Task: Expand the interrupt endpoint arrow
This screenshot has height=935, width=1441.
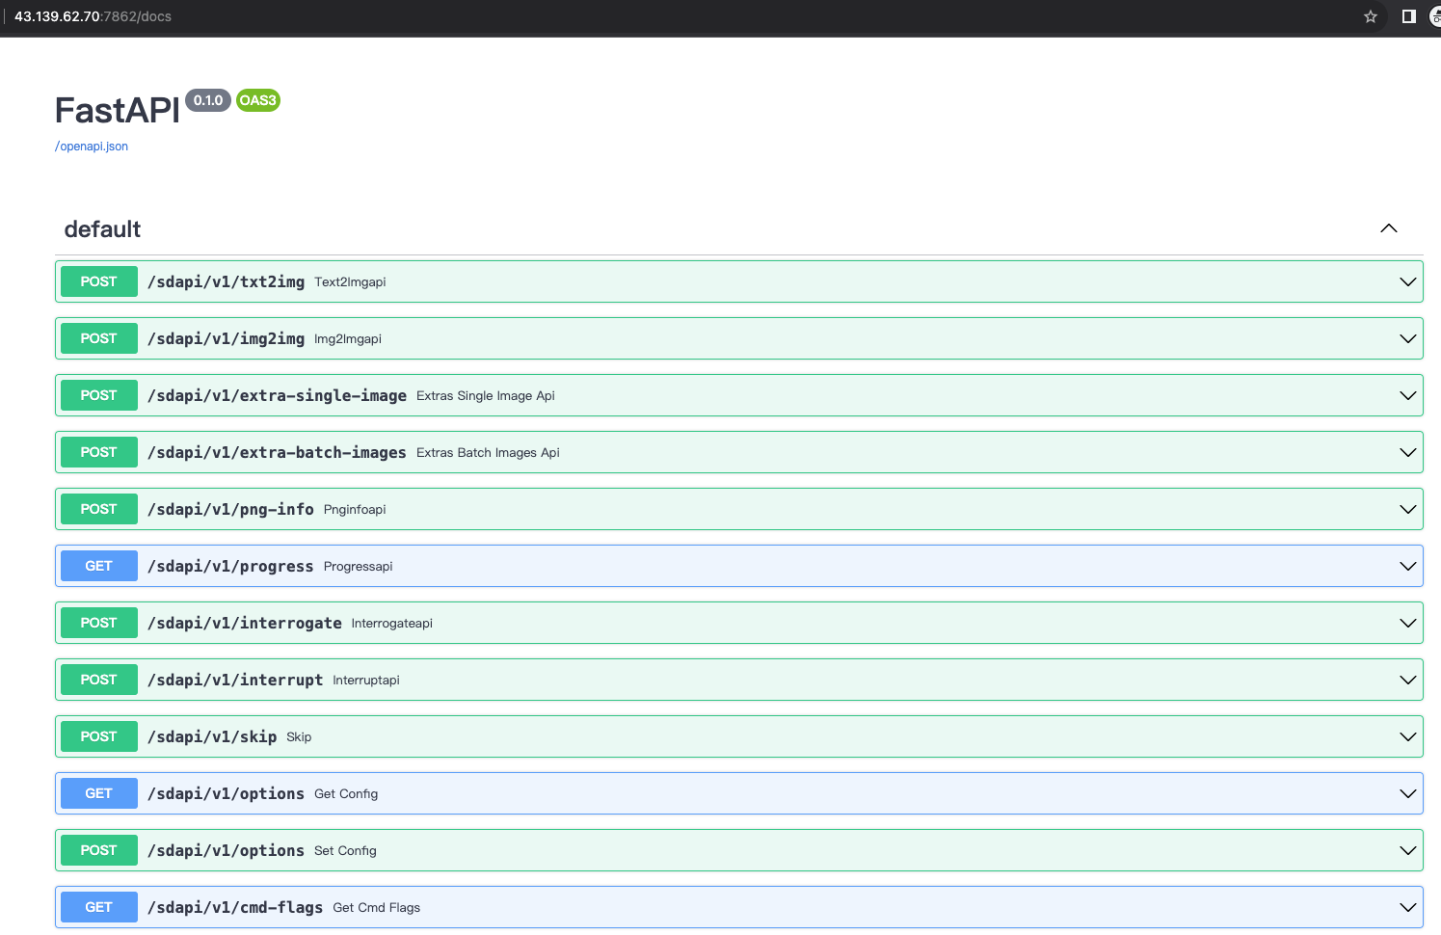Action: coord(1408,680)
